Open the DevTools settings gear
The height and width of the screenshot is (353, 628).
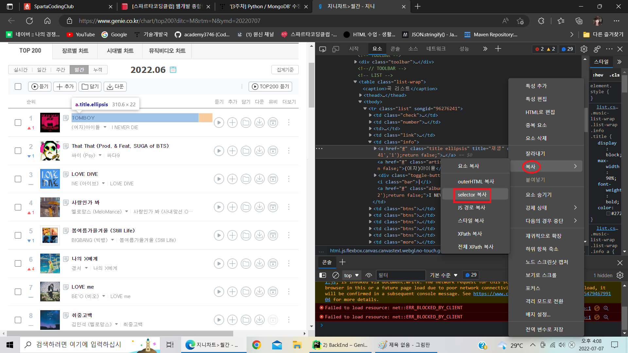click(584, 49)
